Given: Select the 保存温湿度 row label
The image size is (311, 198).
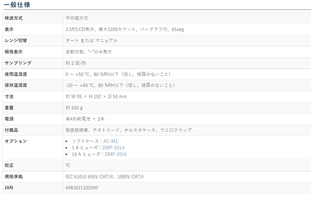Looking at the screenshot, I should click(16, 85).
